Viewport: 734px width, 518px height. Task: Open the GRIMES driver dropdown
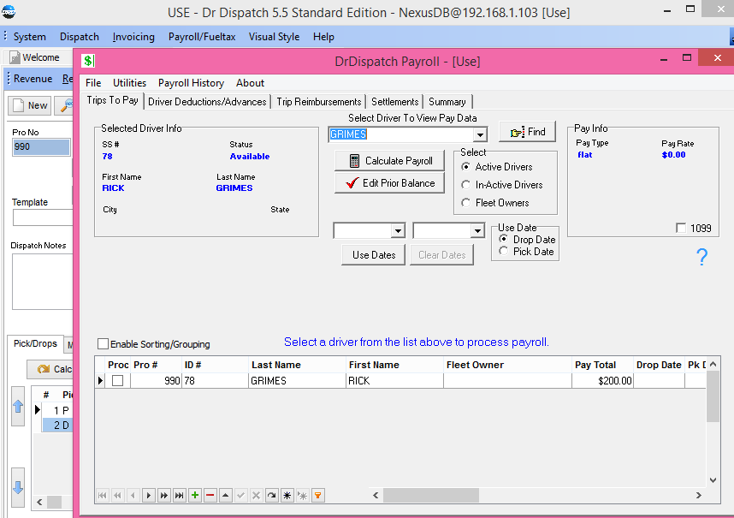coord(480,135)
